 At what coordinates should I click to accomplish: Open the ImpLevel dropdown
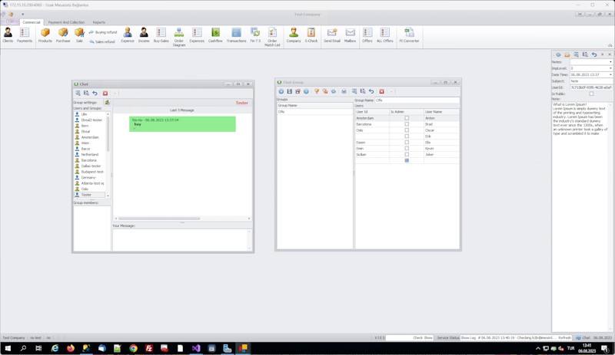[x=610, y=68]
